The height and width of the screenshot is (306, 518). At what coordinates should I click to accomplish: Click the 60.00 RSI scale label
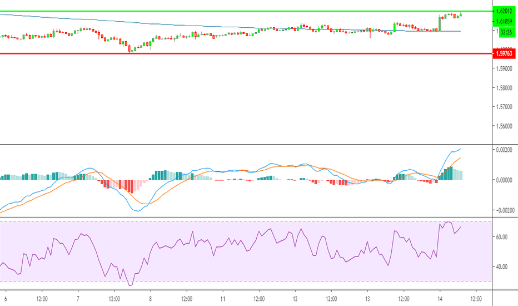click(x=502, y=237)
